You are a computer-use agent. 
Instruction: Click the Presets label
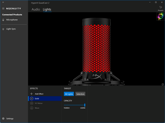161,10
